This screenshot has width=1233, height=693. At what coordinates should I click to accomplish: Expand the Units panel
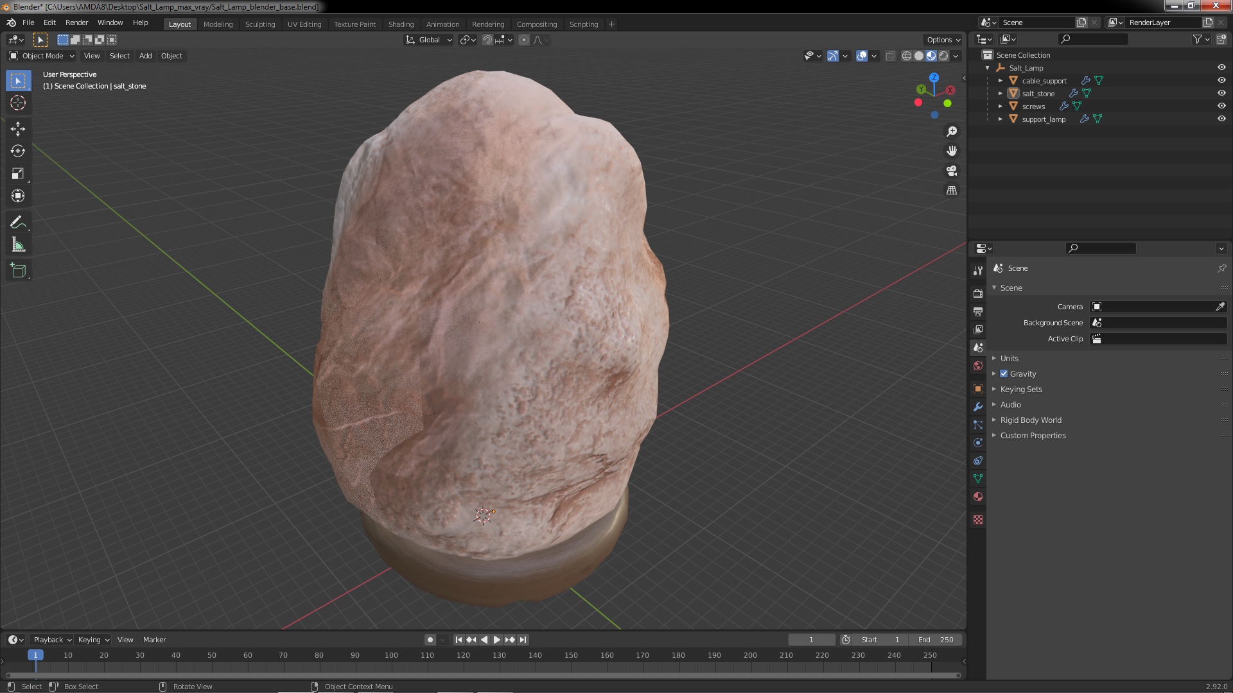tap(1009, 358)
